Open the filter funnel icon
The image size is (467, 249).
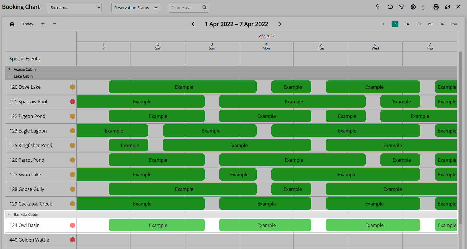(x=402, y=7)
